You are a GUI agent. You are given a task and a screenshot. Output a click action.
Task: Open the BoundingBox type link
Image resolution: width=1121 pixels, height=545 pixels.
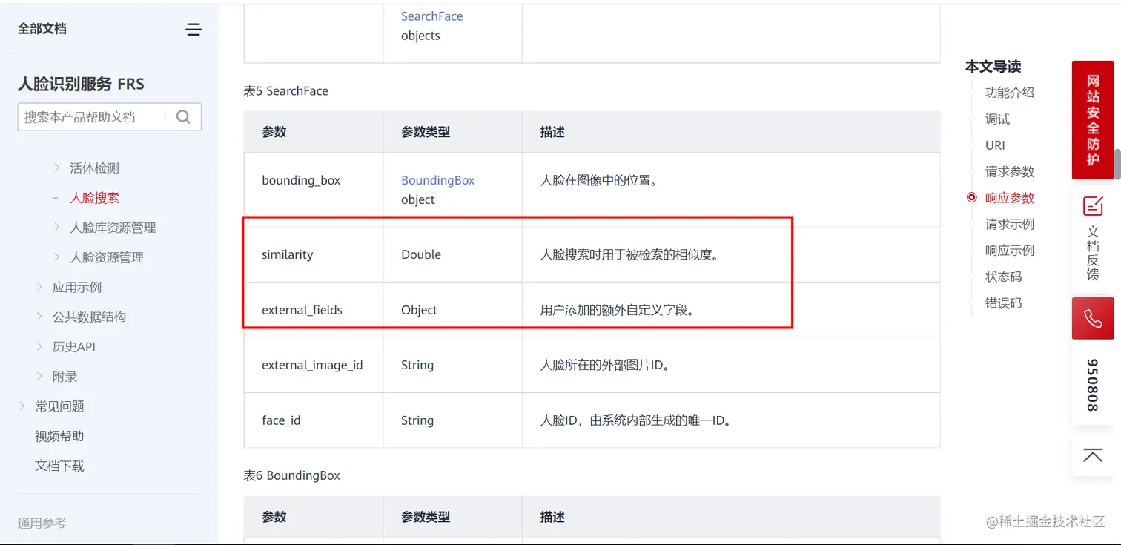click(x=437, y=180)
